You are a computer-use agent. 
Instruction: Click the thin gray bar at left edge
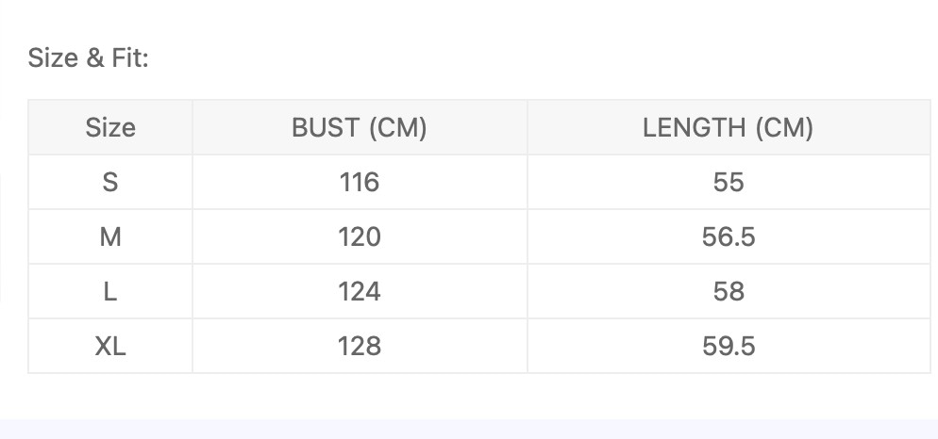click(2, 236)
